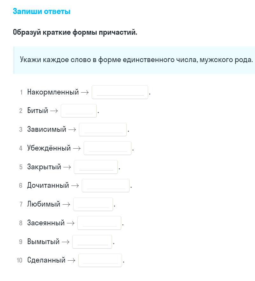Click the hint text about единственного числа
Viewport: 255px width, 281px height.
(136, 60)
